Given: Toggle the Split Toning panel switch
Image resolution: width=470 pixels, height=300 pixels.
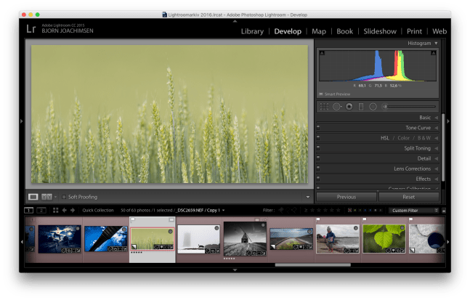Looking at the screenshot, I should pos(318,148).
